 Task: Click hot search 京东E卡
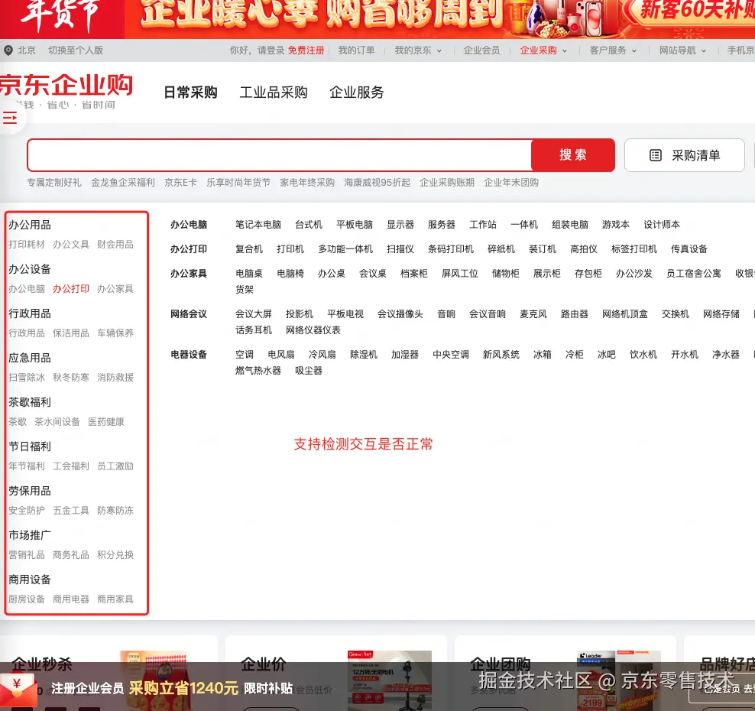(180, 183)
